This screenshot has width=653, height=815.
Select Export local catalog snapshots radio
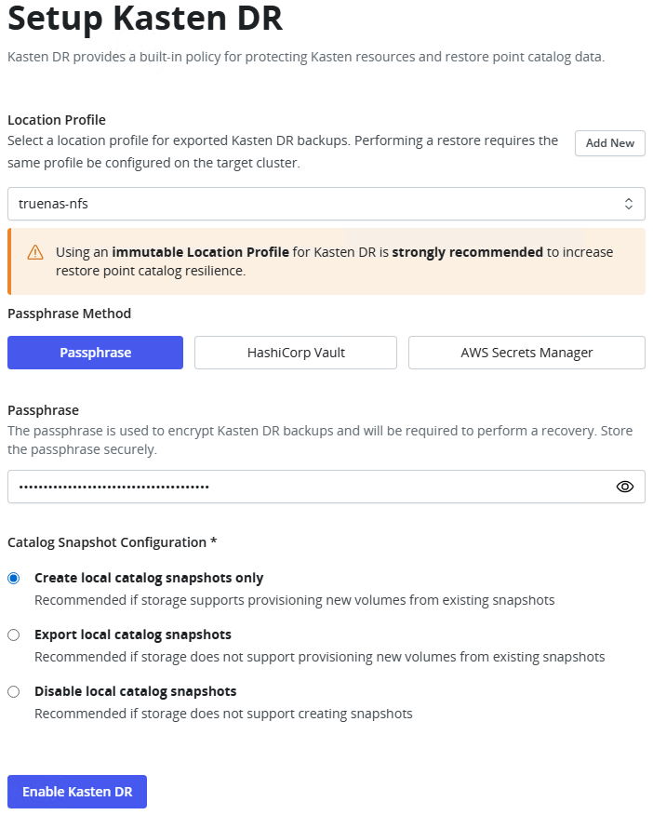(14, 635)
